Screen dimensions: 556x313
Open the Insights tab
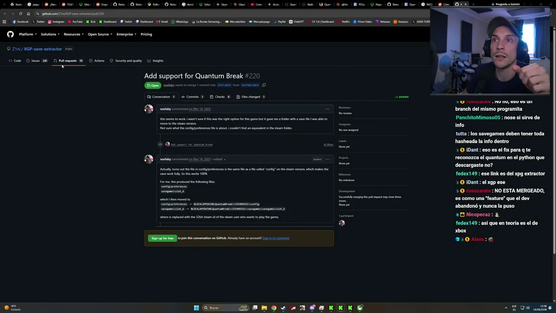pos(156,61)
